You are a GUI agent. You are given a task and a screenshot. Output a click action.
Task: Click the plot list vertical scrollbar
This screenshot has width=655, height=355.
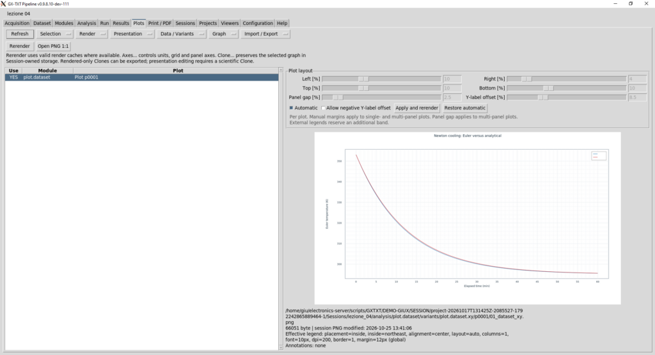click(x=281, y=209)
